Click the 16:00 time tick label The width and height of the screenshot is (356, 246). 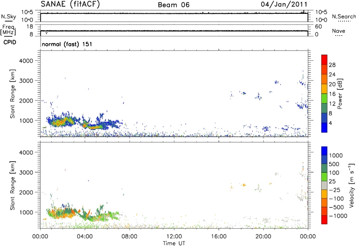pos(218,237)
